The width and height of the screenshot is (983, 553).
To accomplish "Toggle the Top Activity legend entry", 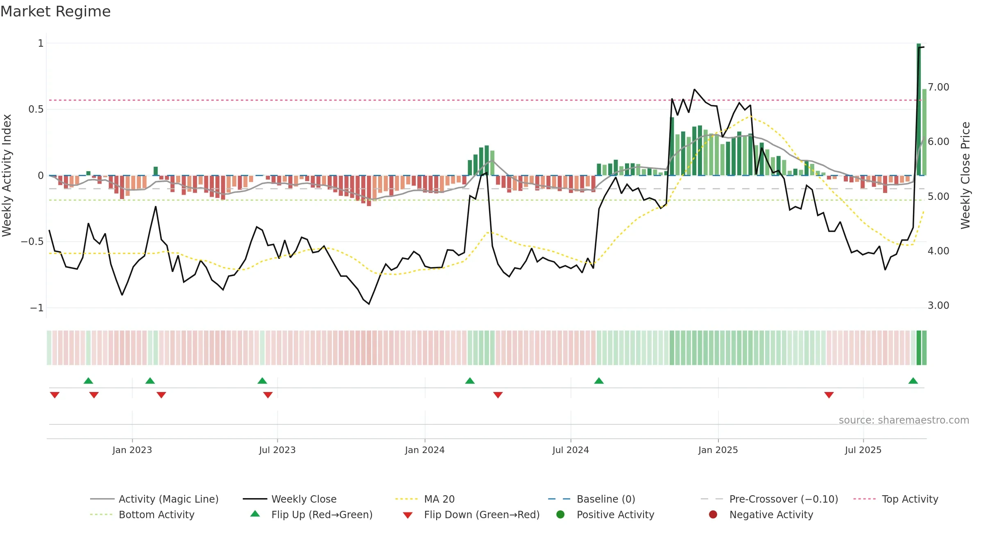I will [x=896, y=499].
